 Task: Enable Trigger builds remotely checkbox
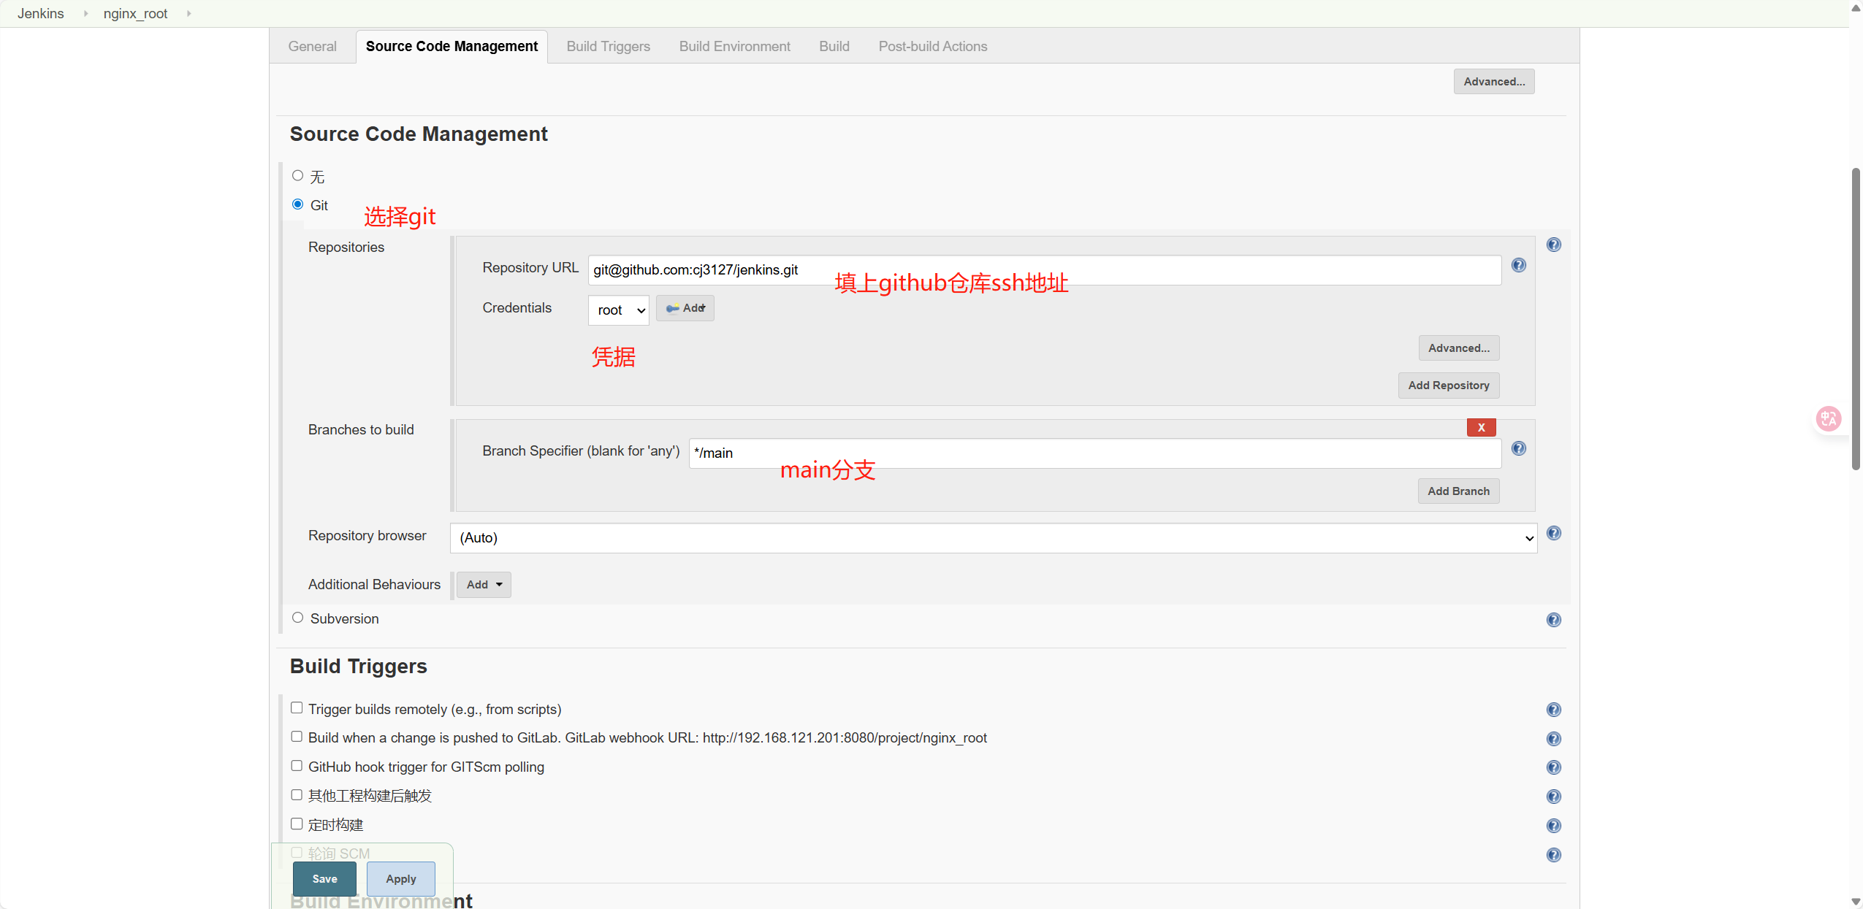pos(297,707)
